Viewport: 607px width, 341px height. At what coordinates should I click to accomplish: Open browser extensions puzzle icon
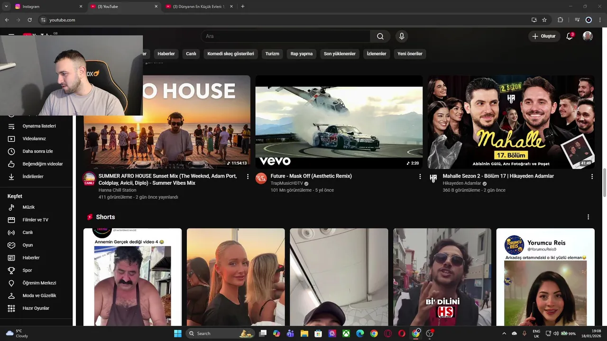tap(561, 20)
